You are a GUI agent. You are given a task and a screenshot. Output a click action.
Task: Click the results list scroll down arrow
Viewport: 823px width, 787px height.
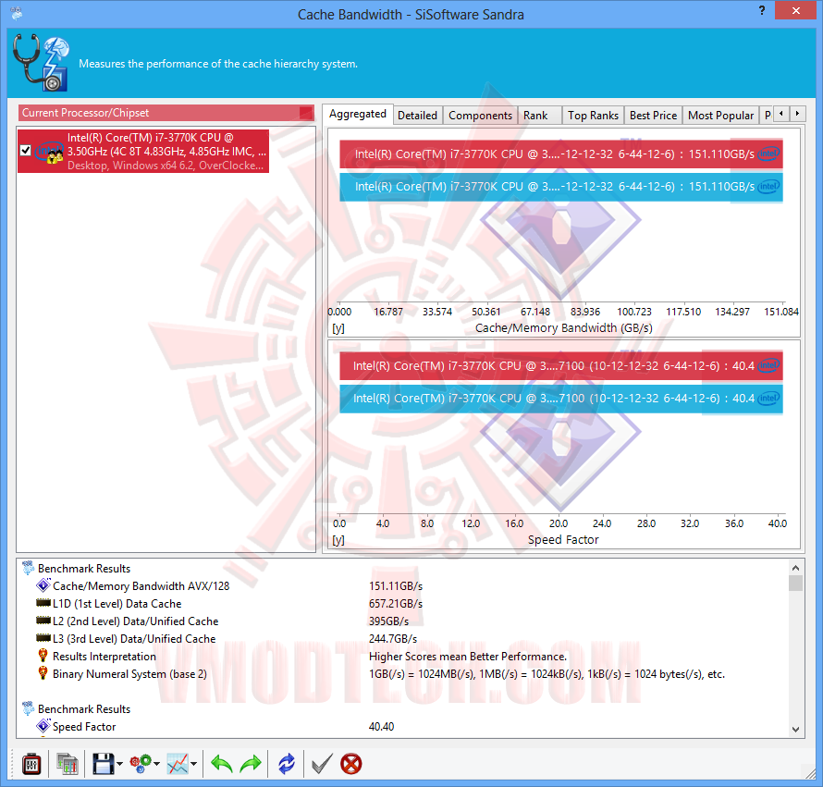pyautogui.click(x=795, y=730)
